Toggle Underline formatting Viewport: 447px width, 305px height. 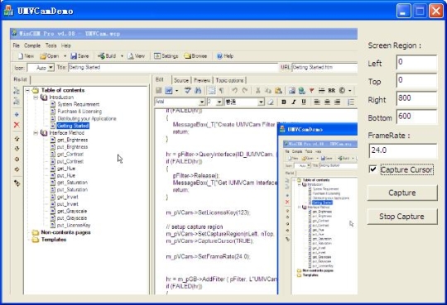click(x=304, y=102)
